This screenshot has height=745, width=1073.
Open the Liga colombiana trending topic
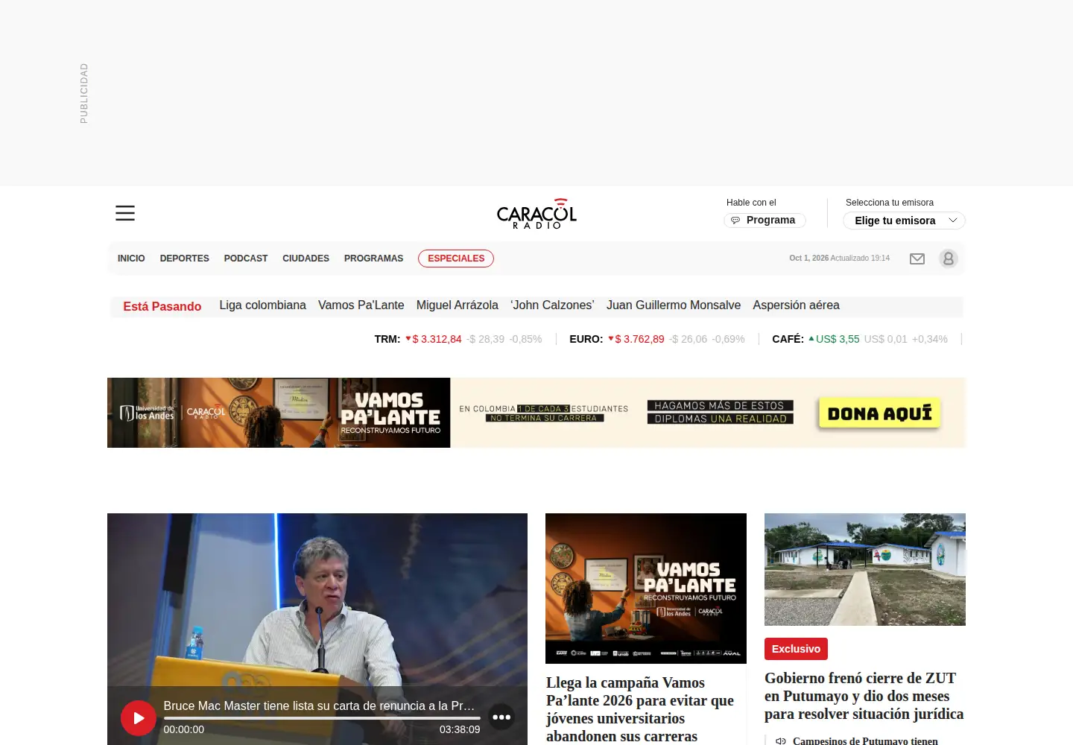(263, 305)
